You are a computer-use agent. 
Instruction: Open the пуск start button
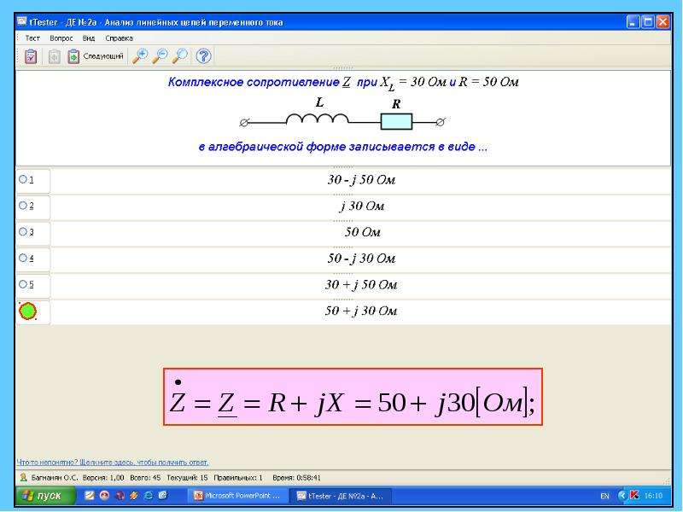(45, 496)
